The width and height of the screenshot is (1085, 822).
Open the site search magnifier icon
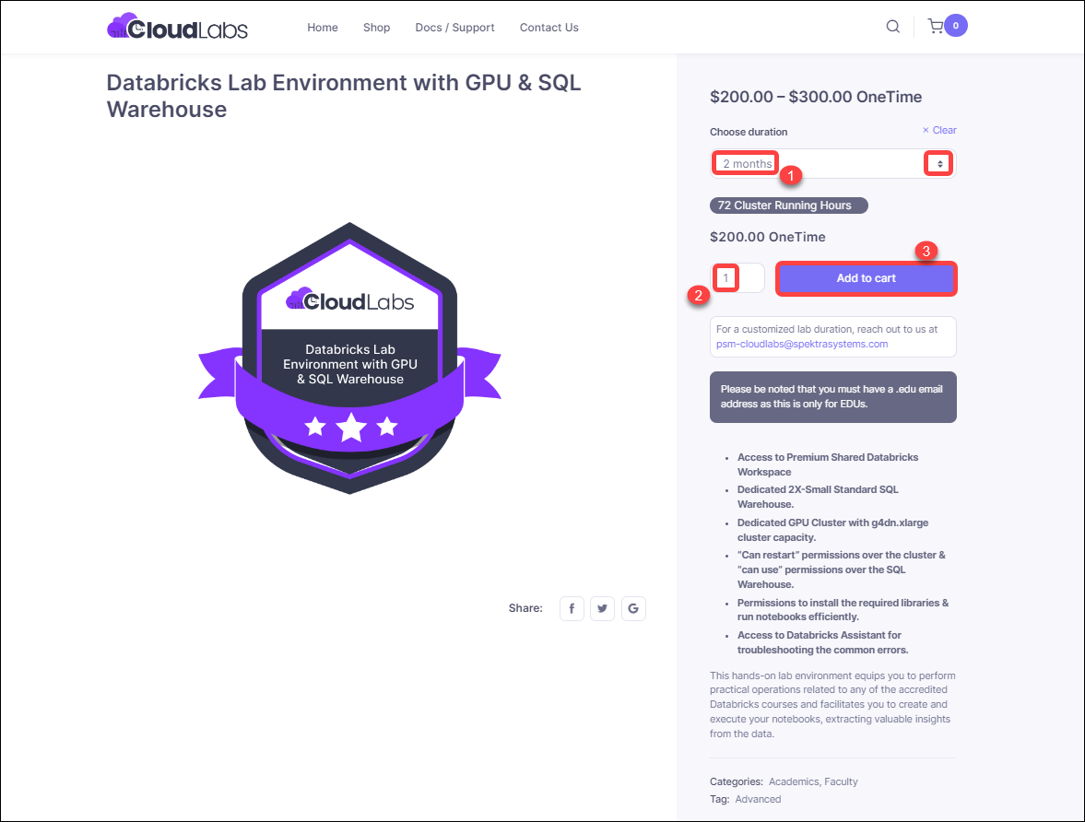coord(892,27)
